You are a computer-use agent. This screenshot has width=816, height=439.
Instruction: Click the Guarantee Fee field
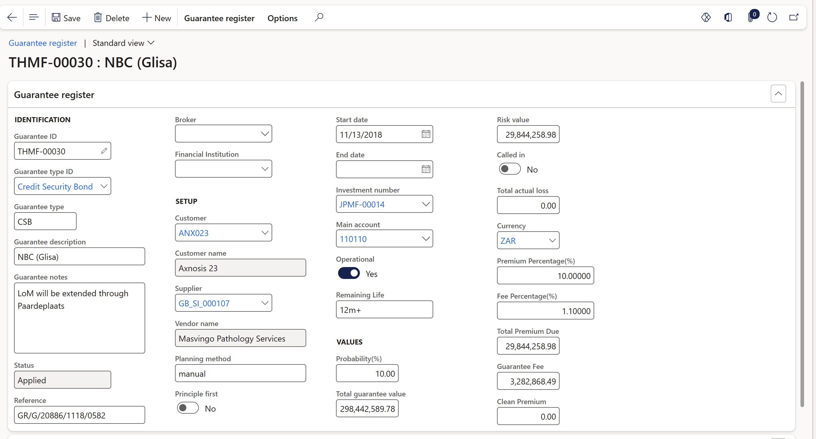point(528,381)
